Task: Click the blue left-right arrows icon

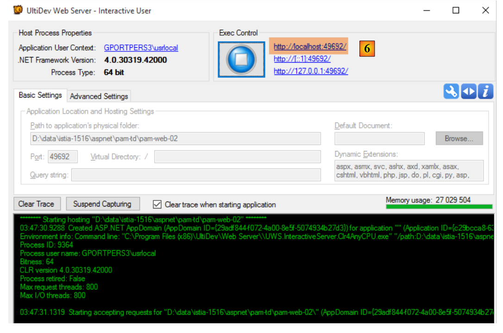Action: point(468,91)
